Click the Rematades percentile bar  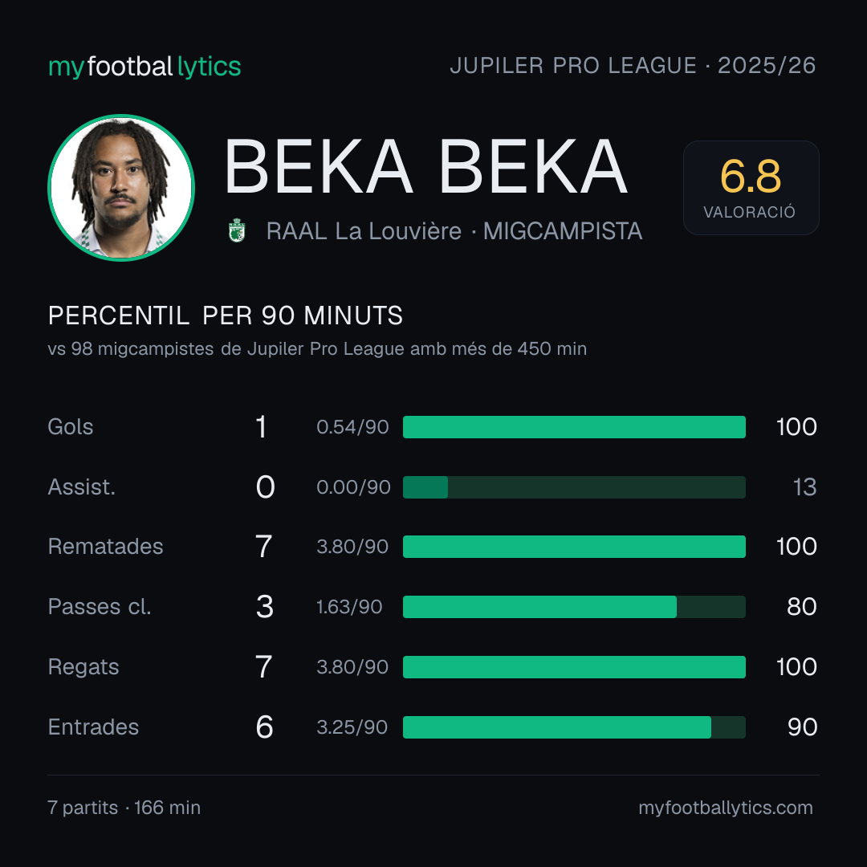click(x=574, y=547)
